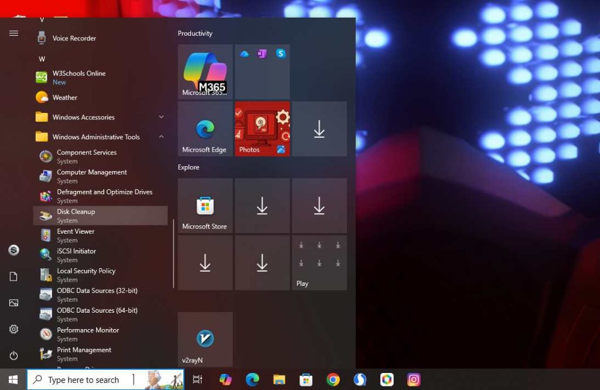Viewport: 600px width, 390px height.
Task: Open OneDrive icon in Productivity tile group
Action: pos(244,54)
